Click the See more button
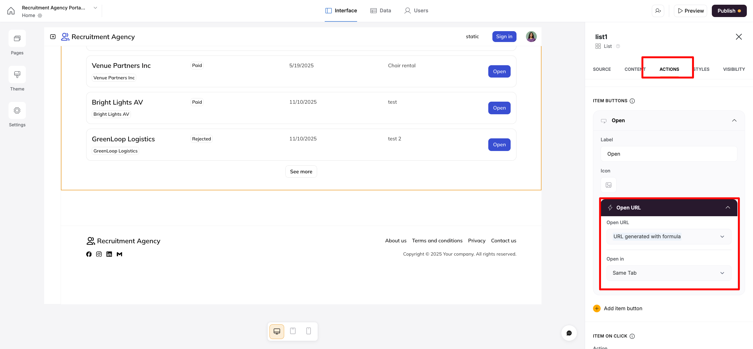This screenshot has height=349, width=753. tap(301, 172)
